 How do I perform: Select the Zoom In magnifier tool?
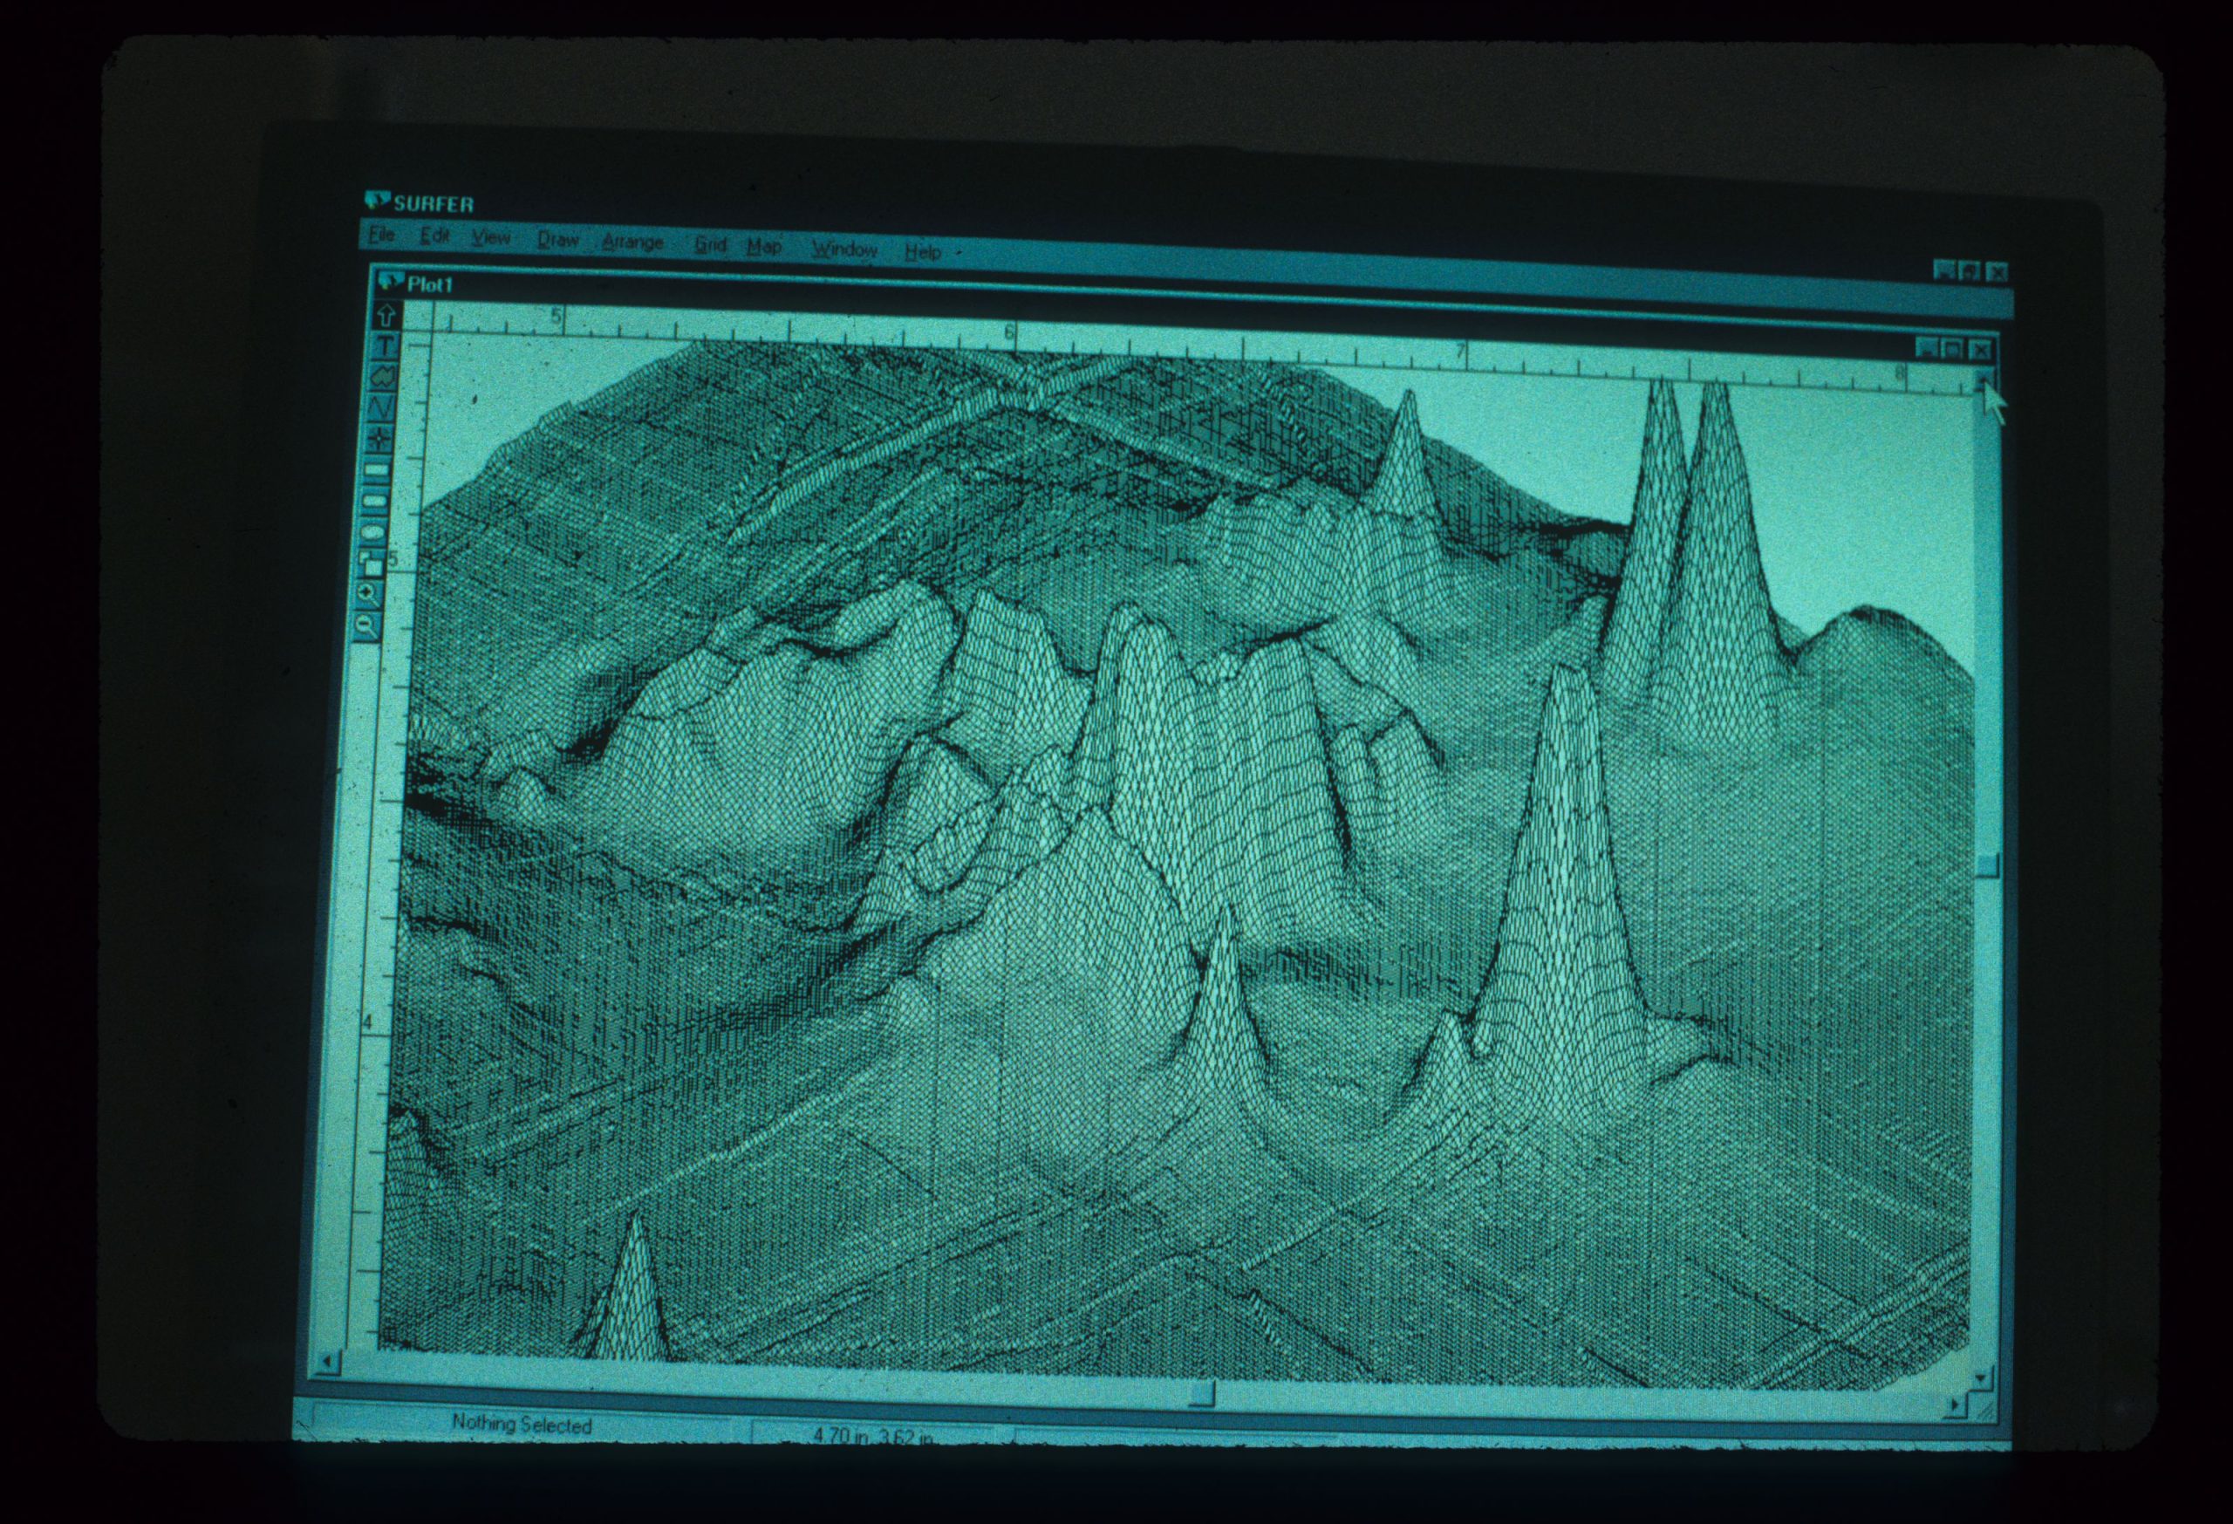click(x=370, y=595)
